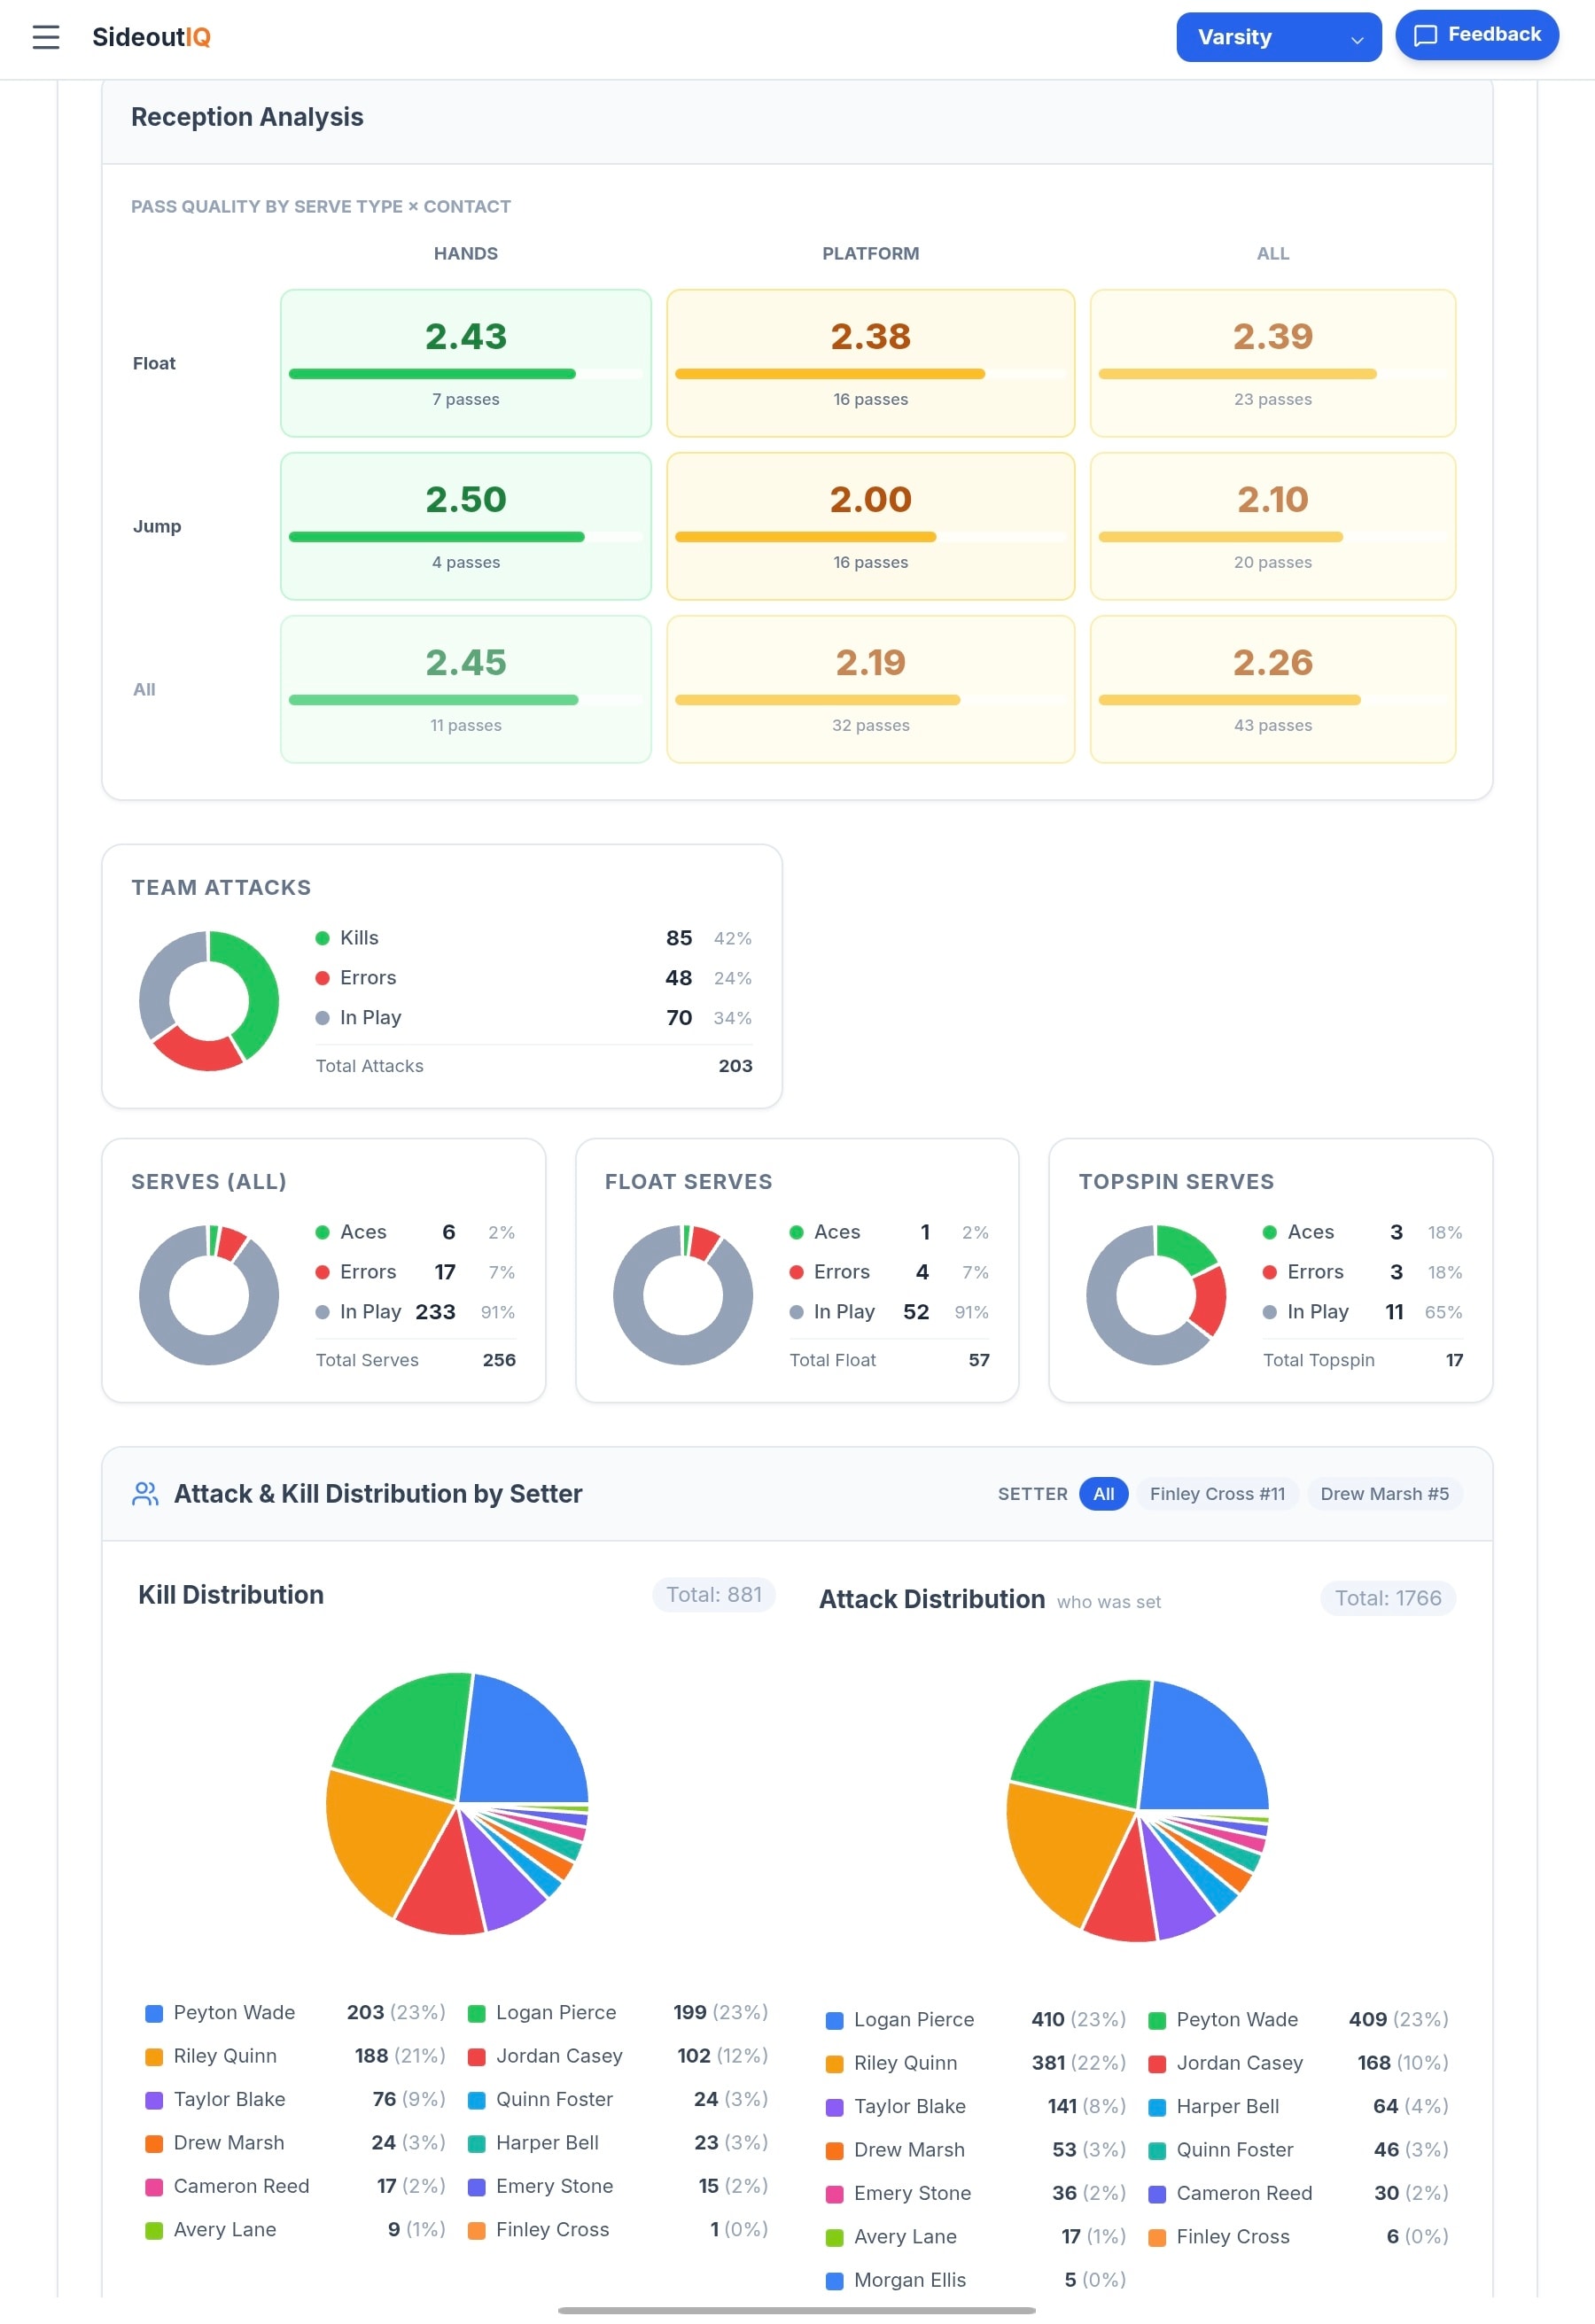Click Total Attacks value 203
This screenshot has width=1595, height=2324.
(735, 1066)
